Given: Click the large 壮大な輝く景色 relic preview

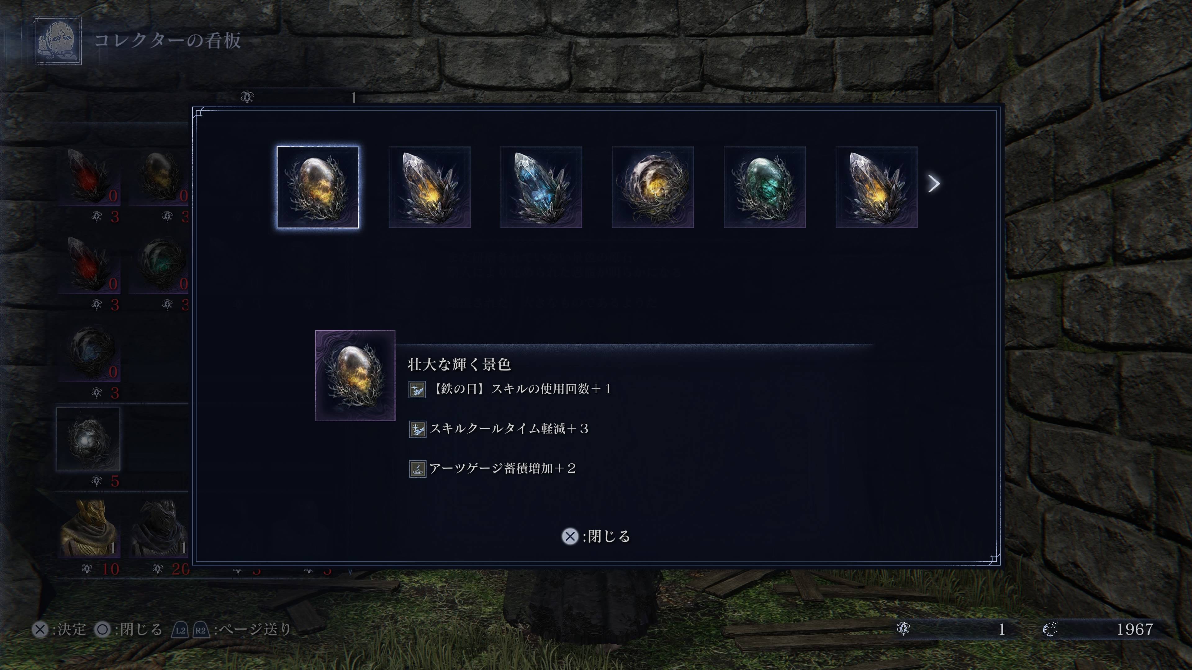Looking at the screenshot, I should [x=355, y=375].
